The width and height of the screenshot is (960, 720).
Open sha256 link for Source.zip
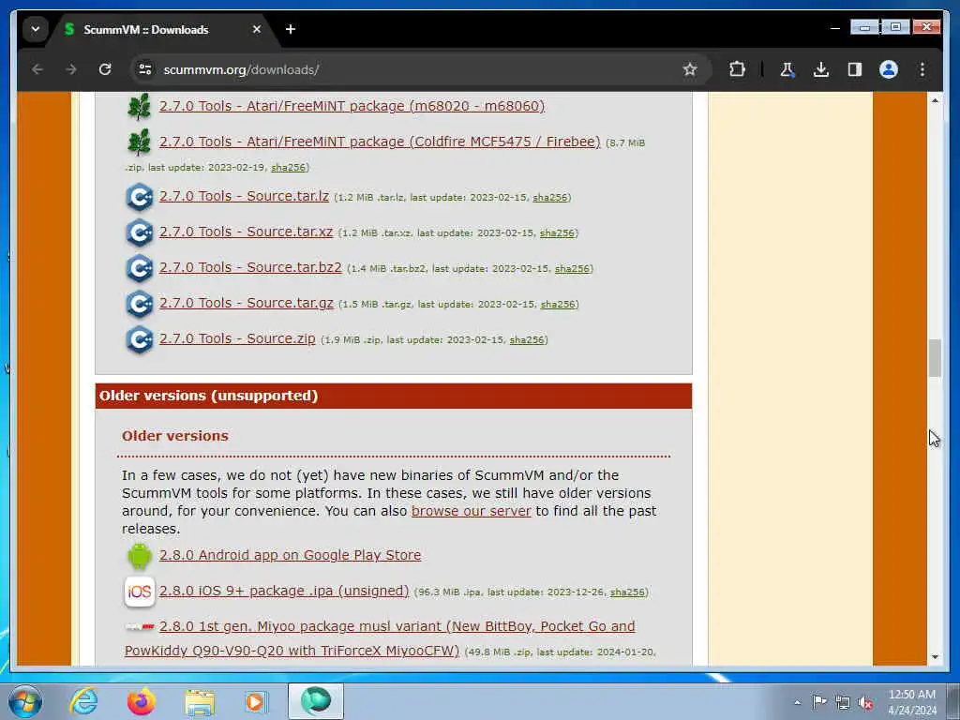[527, 339]
